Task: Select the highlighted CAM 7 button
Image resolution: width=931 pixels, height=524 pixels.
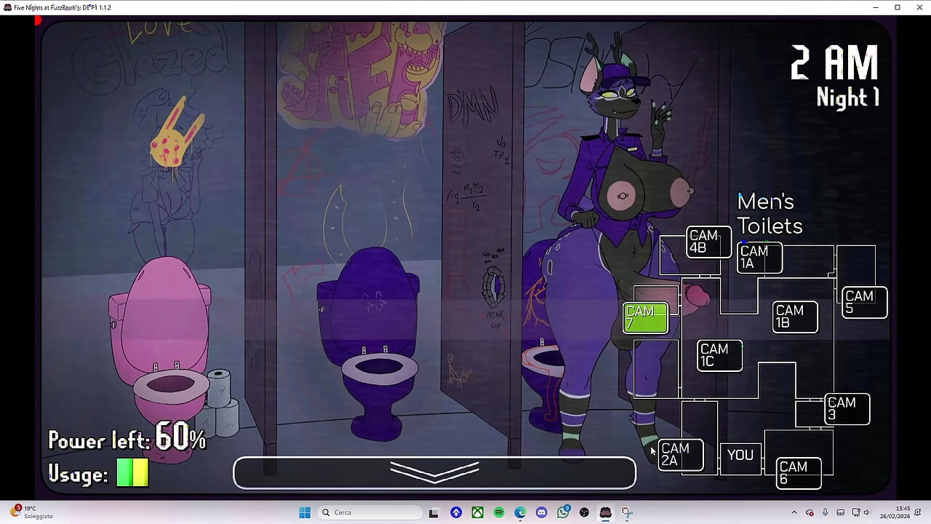Action: point(645,318)
